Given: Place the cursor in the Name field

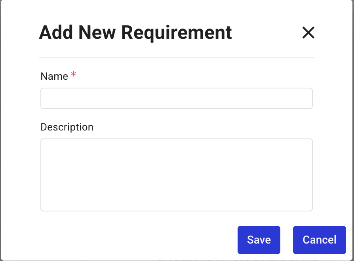Looking at the screenshot, I should (x=176, y=98).
